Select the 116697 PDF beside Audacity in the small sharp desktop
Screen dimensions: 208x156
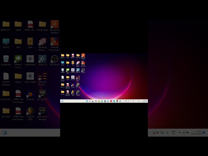pos(68,85)
